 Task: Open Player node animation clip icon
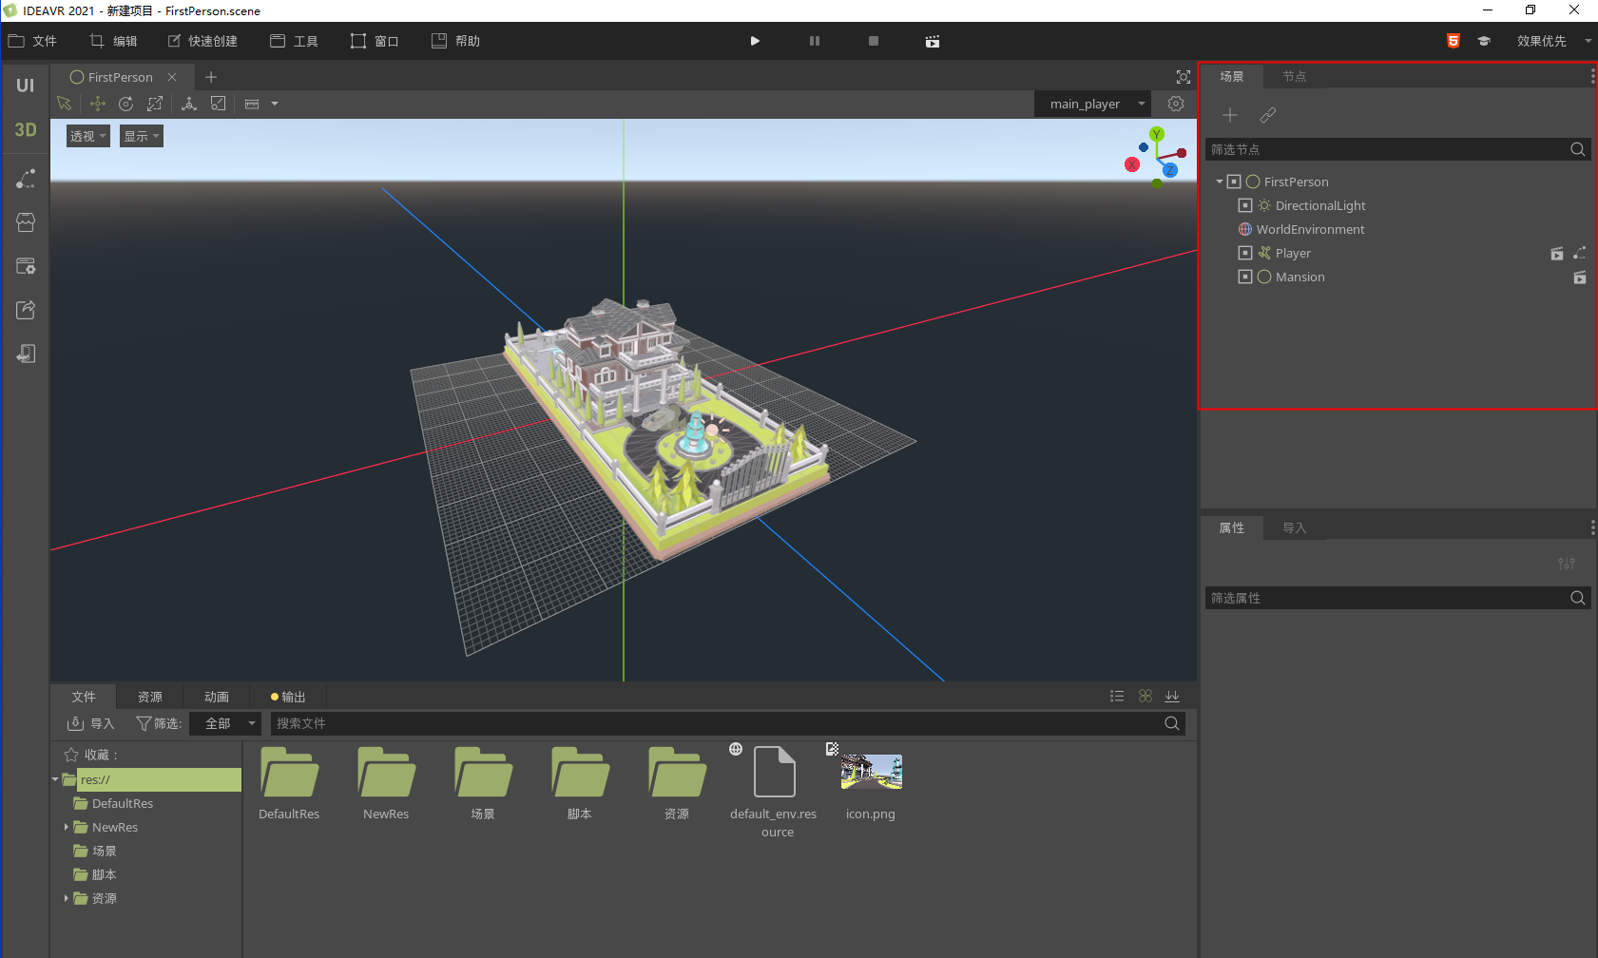(1556, 254)
